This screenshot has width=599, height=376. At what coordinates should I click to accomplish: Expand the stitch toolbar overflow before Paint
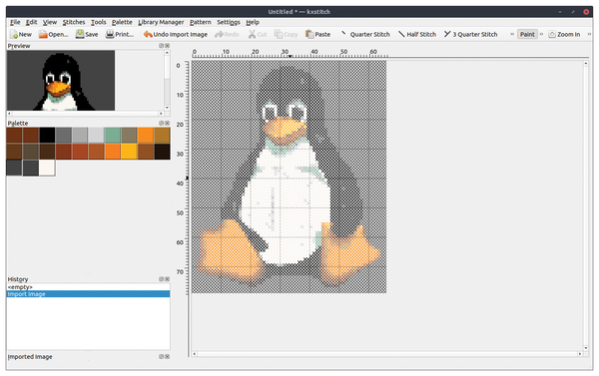512,34
